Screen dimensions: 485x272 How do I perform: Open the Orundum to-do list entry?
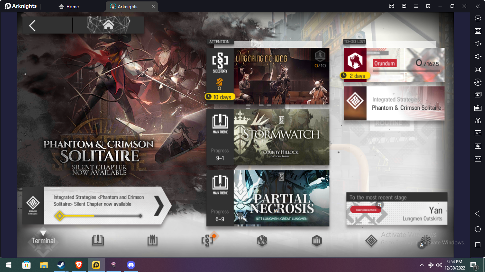[x=394, y=65]
